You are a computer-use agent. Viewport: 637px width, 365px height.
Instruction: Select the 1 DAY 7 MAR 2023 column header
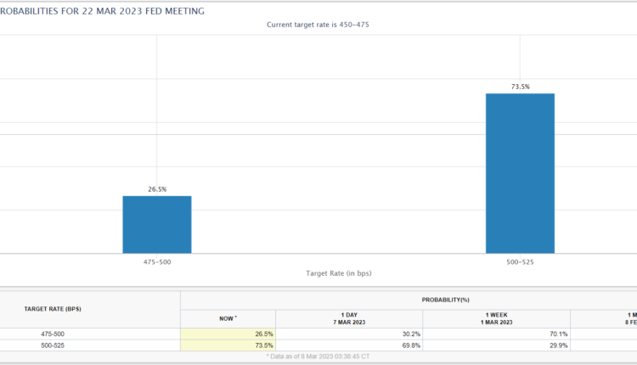pos(349,317)
